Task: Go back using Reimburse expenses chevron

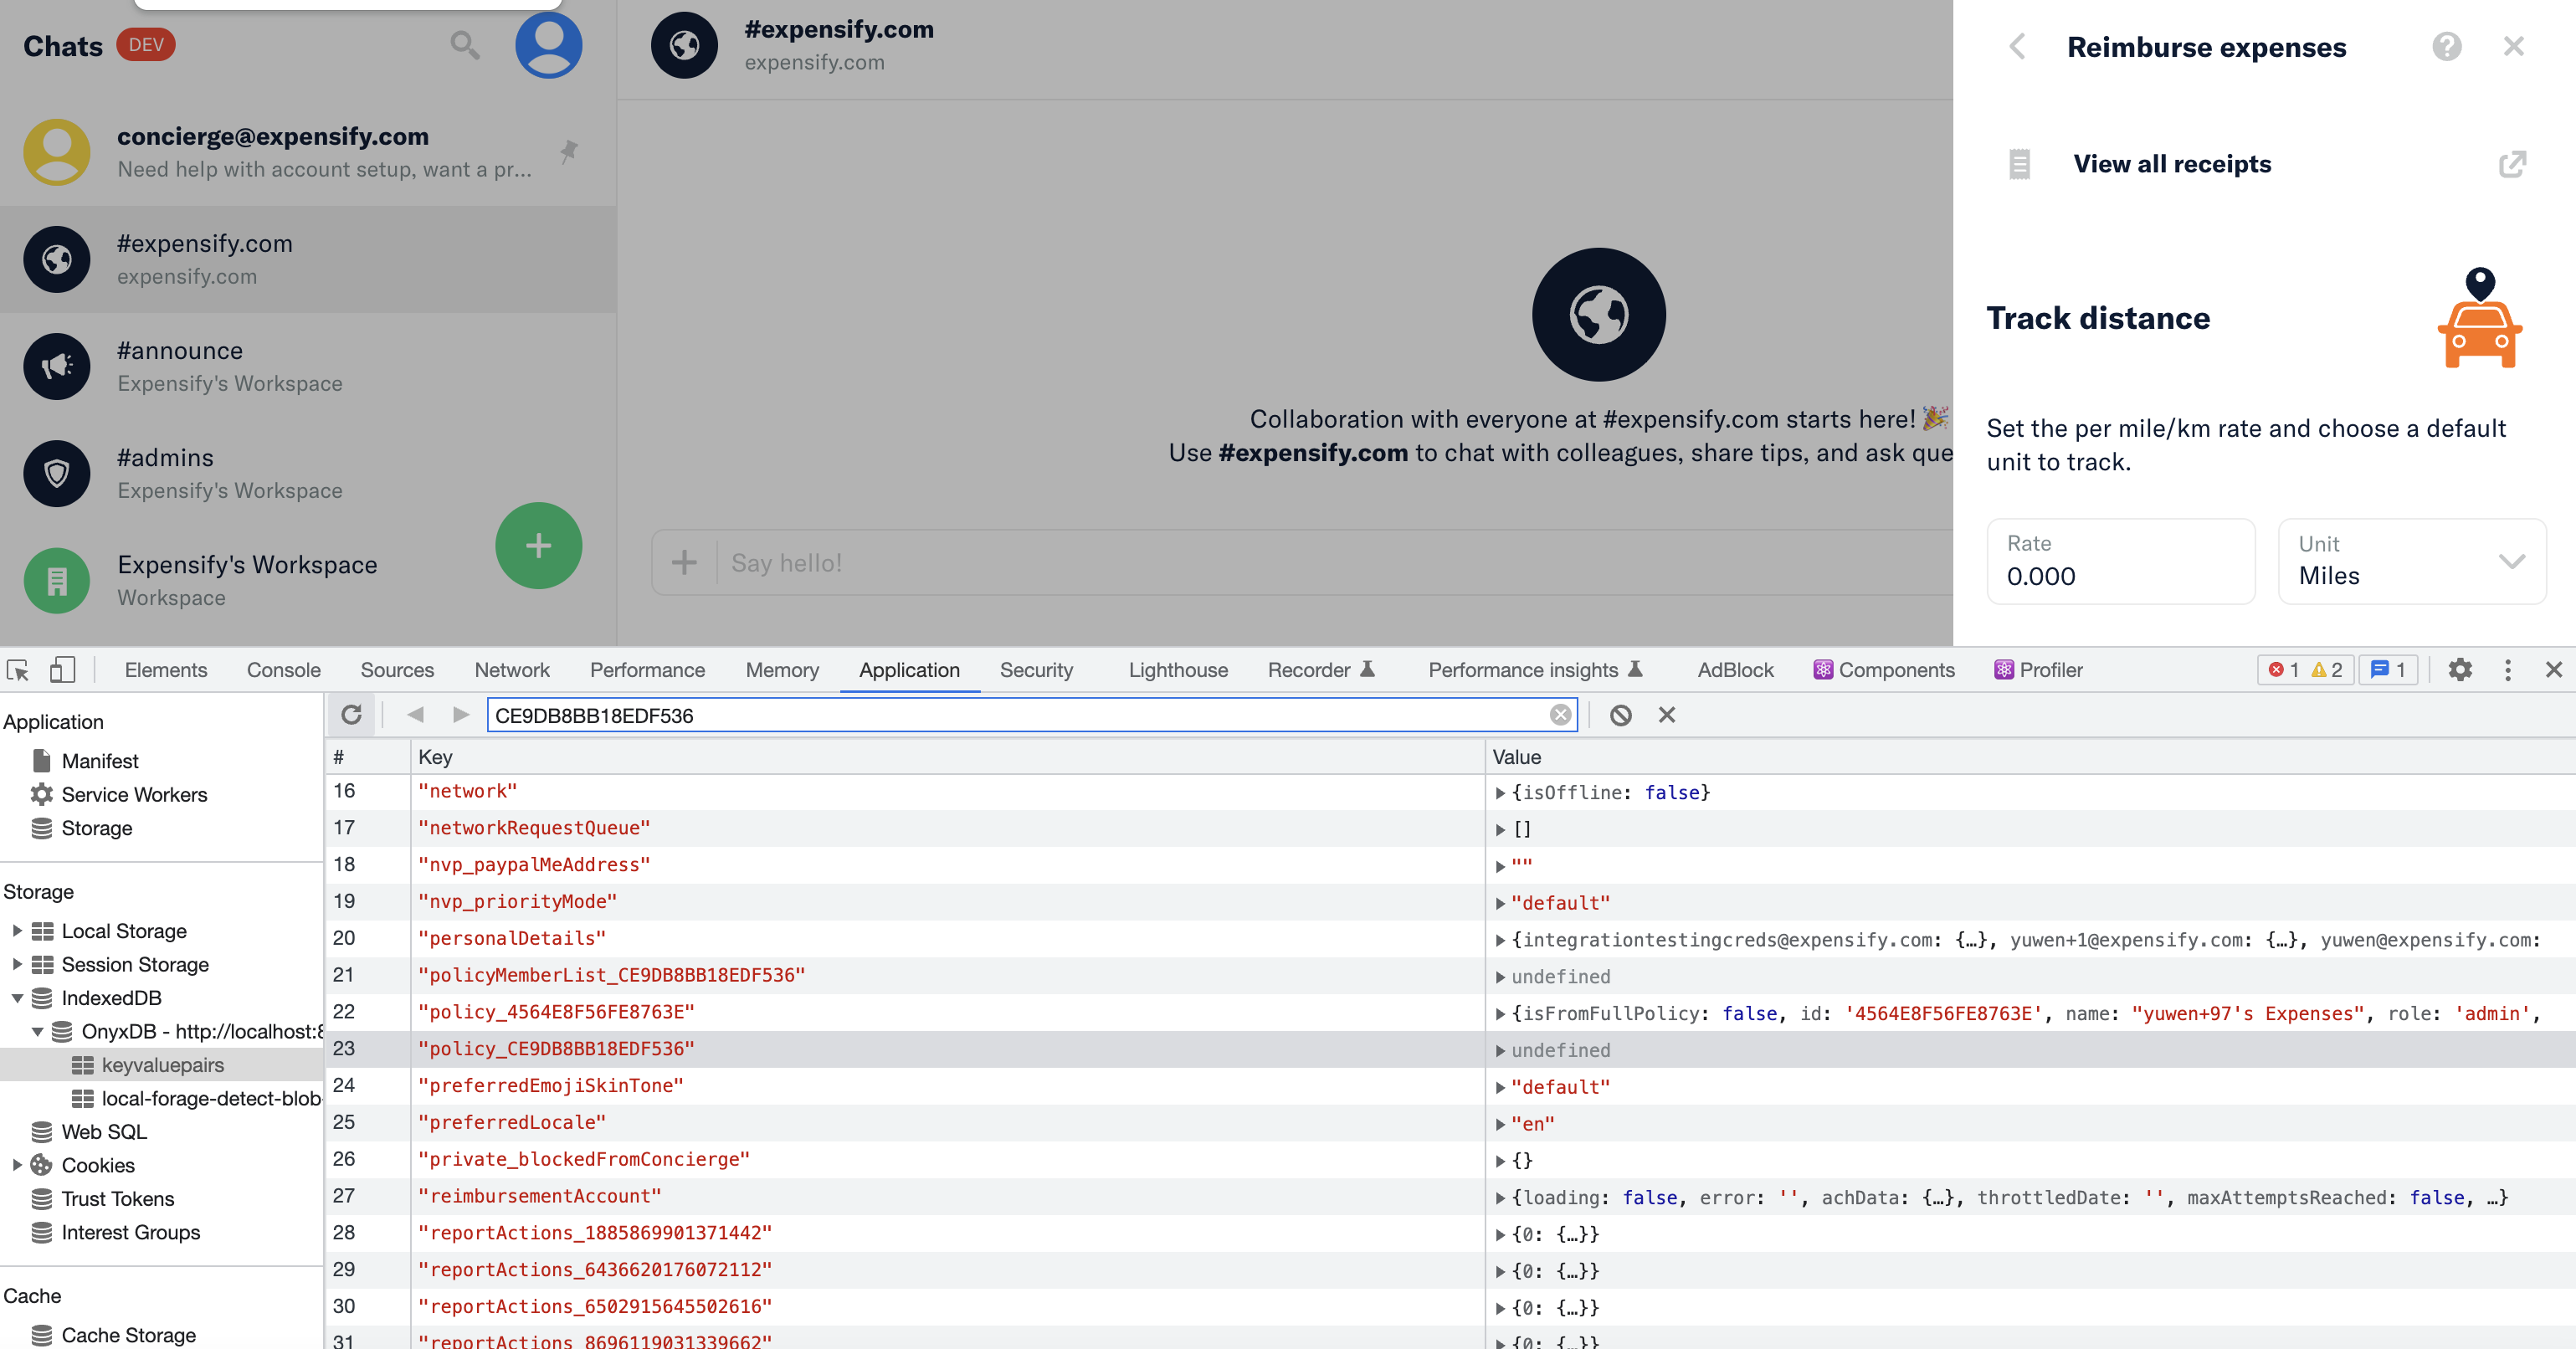Action: point(2017,47)
